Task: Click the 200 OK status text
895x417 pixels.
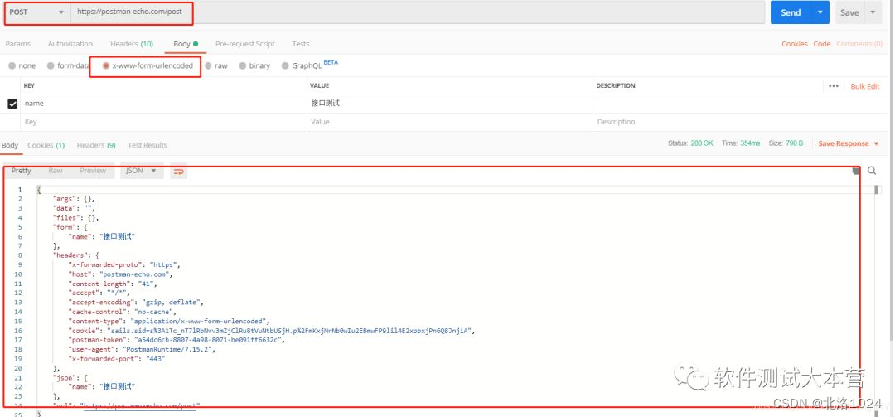Action: 702,143
